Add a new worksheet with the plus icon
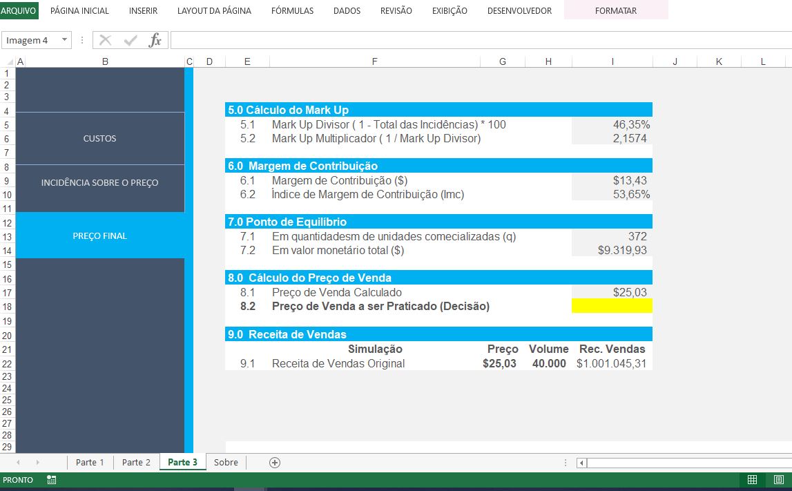The height and width of the screenshot is (491, 792). pyautogui.click(x=273, y=462)
